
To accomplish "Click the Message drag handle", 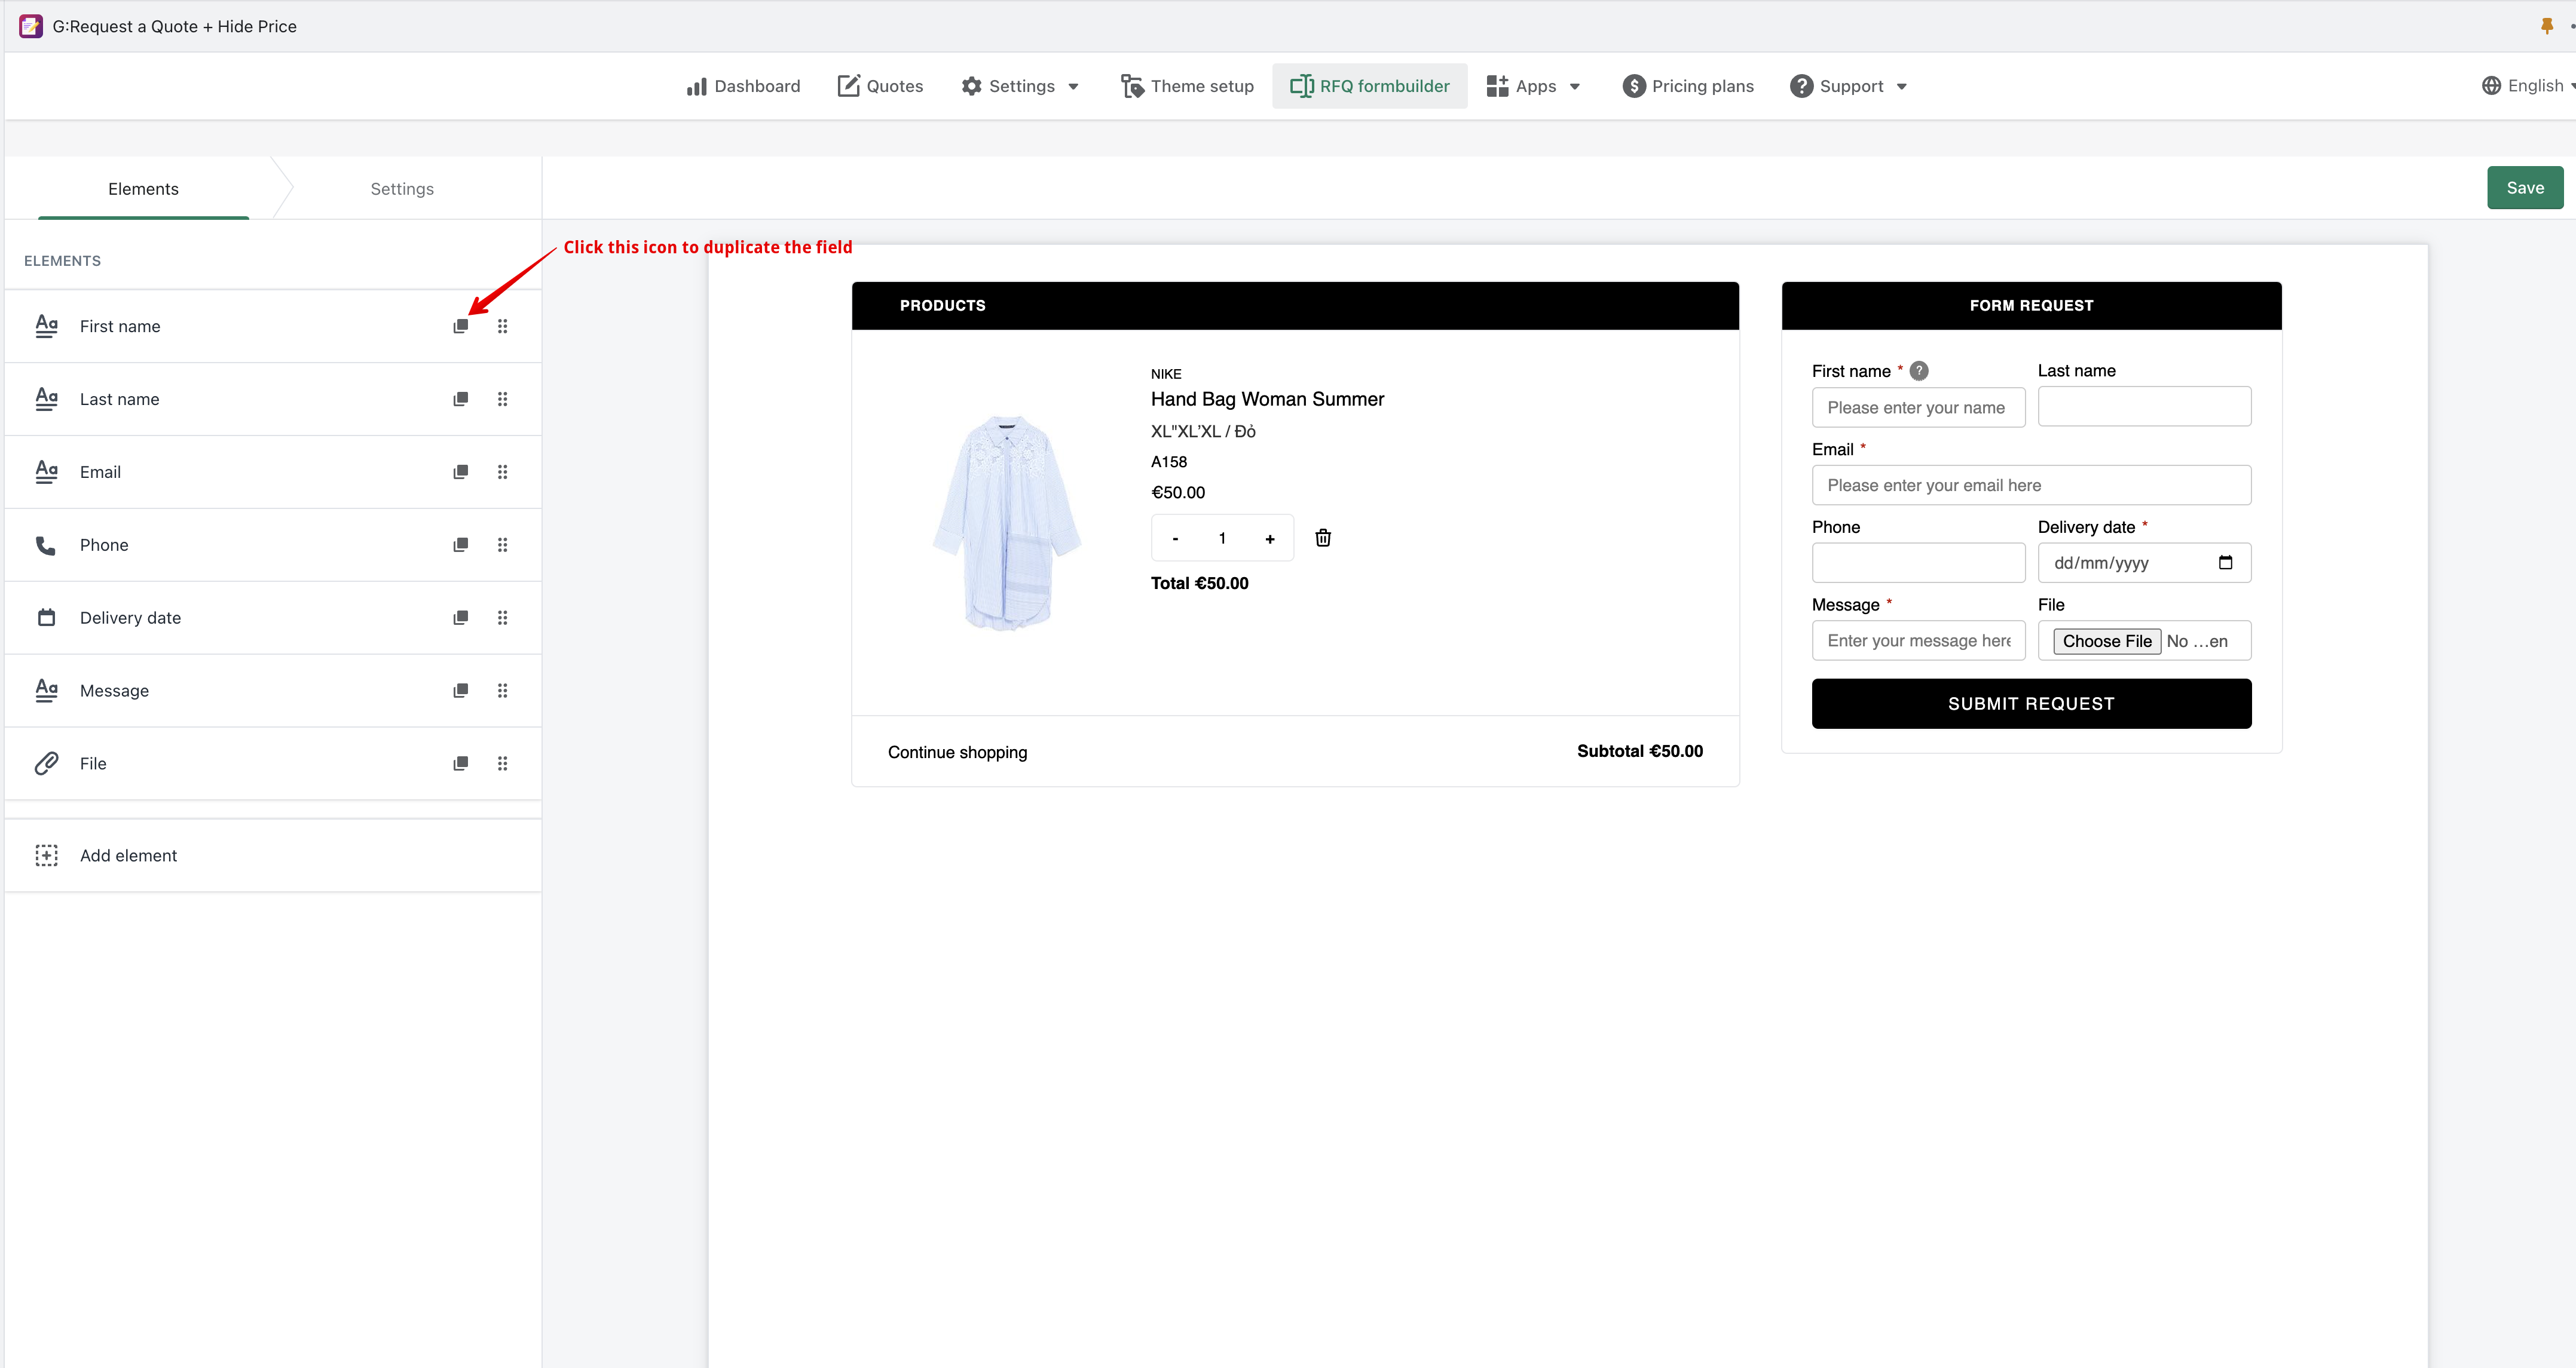I will point(503,691).
